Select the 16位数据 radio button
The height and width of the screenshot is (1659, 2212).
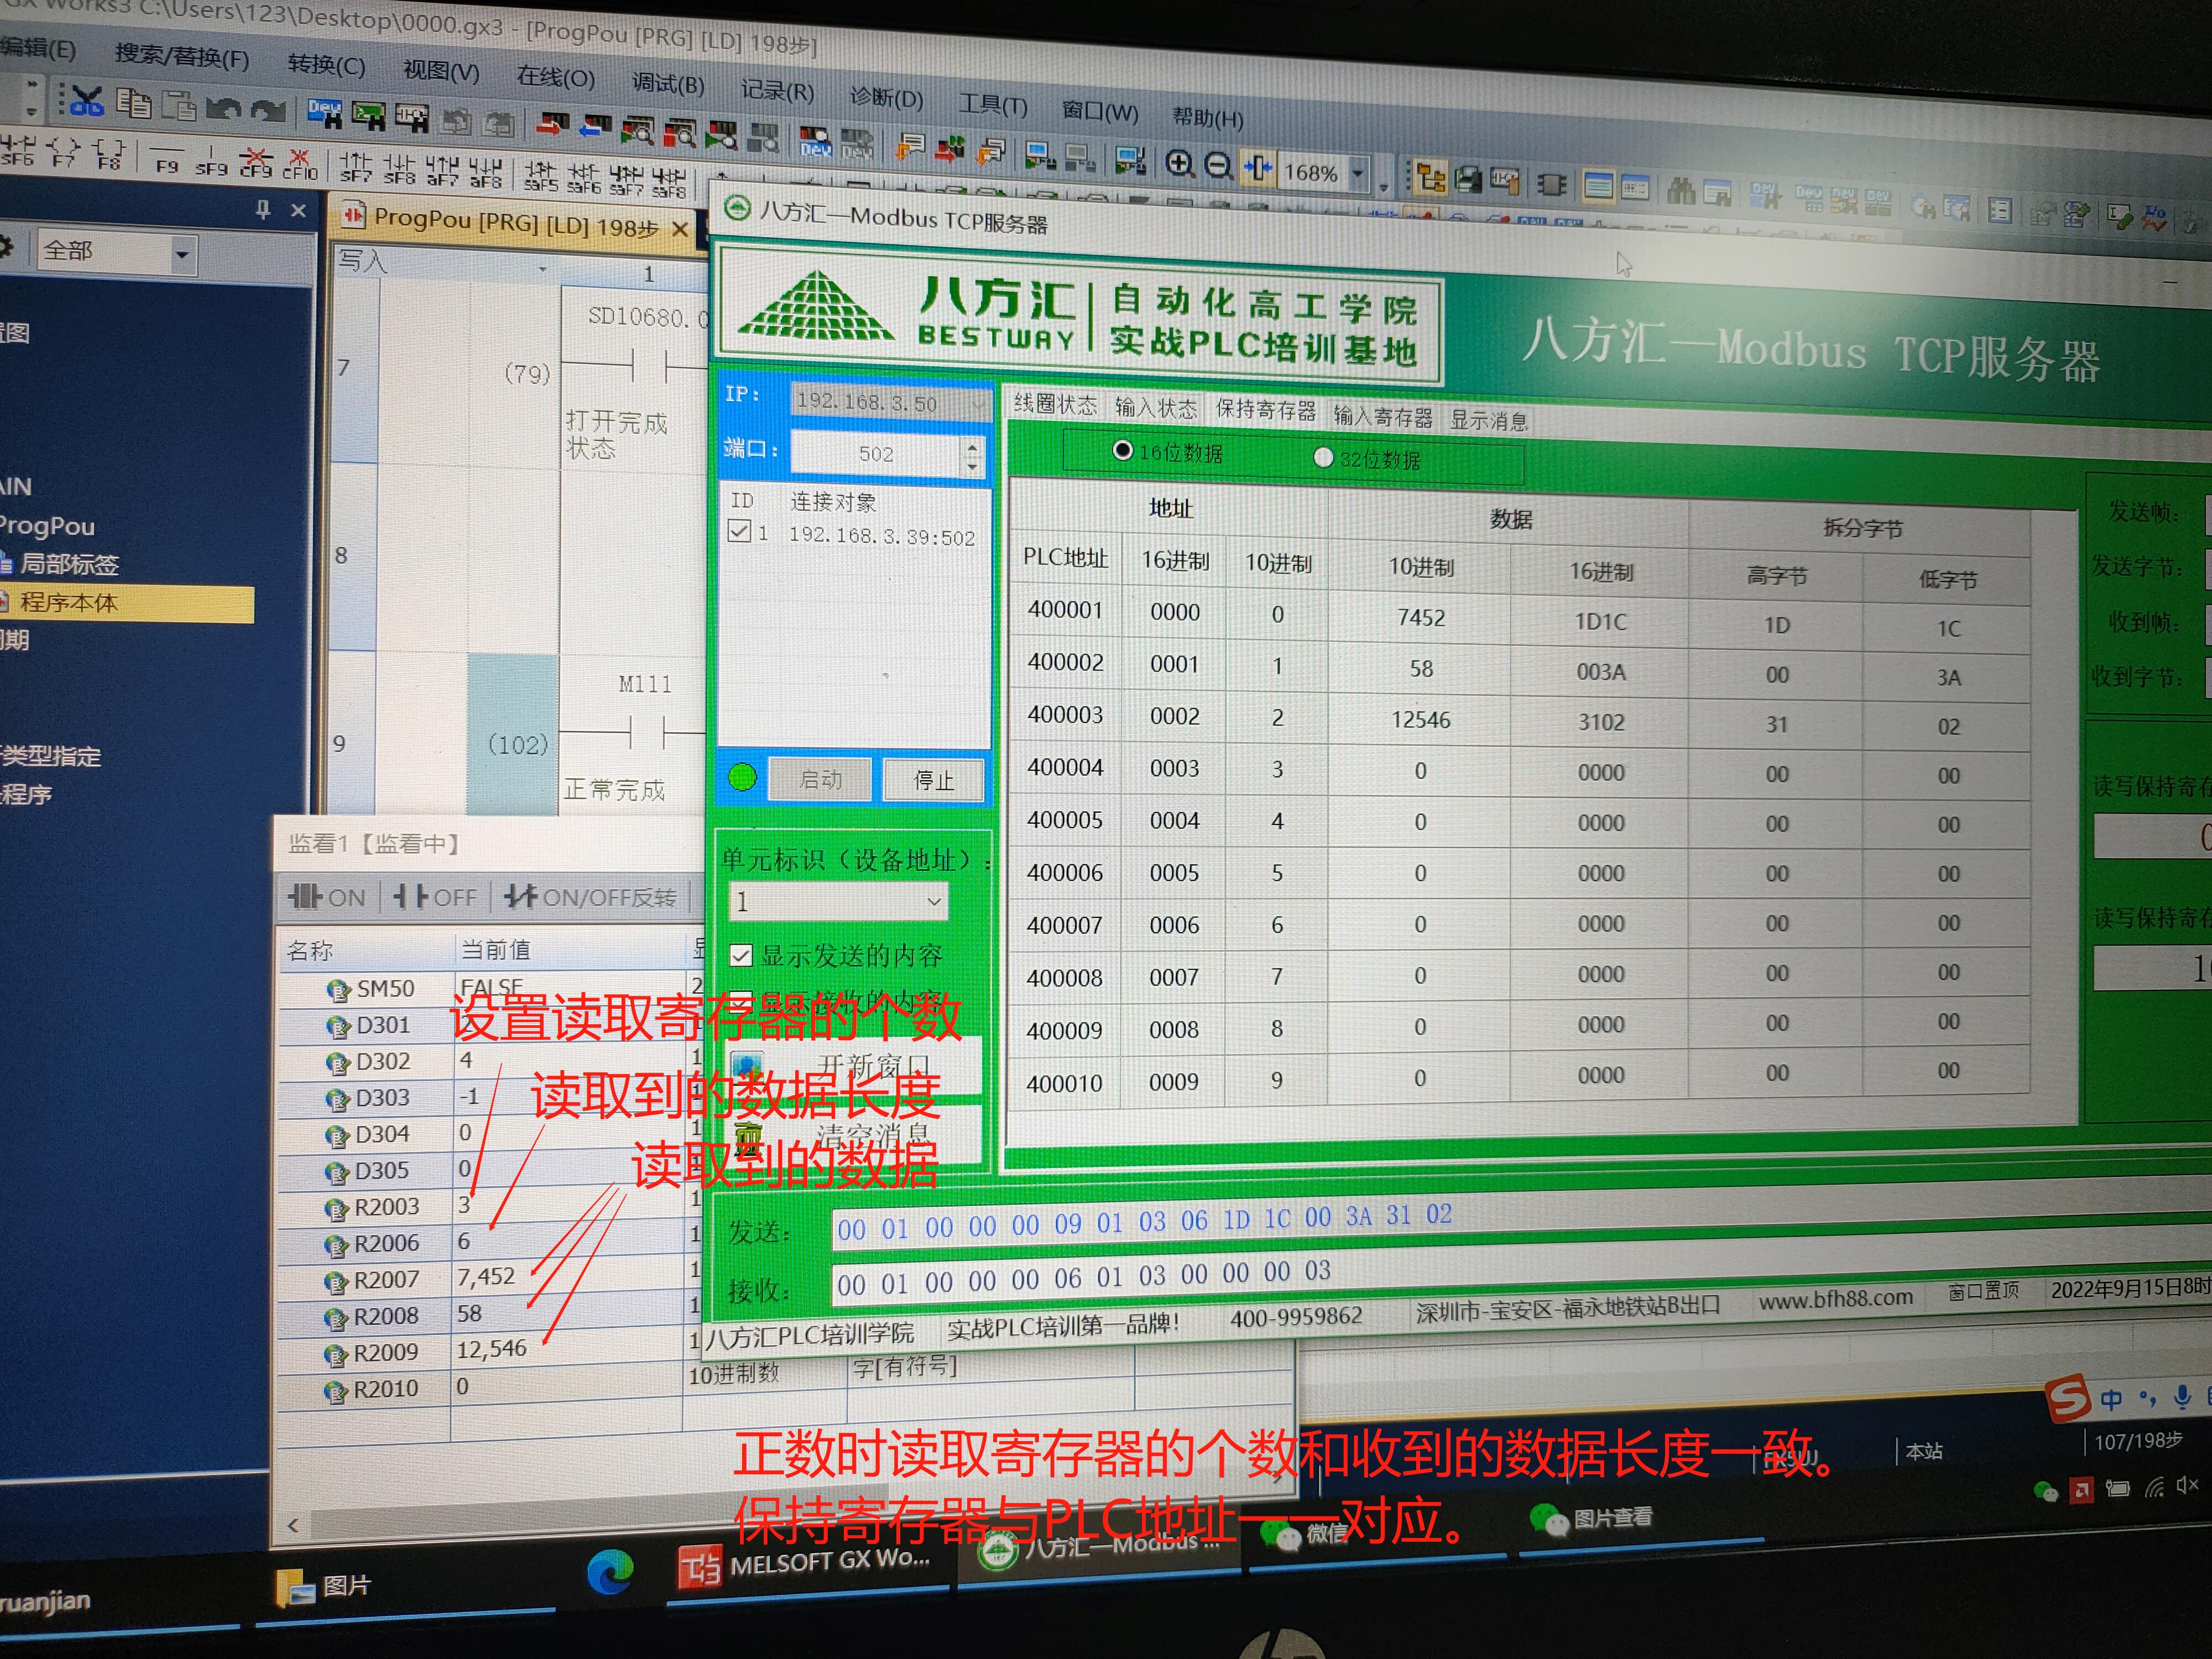click(1122, 451)
